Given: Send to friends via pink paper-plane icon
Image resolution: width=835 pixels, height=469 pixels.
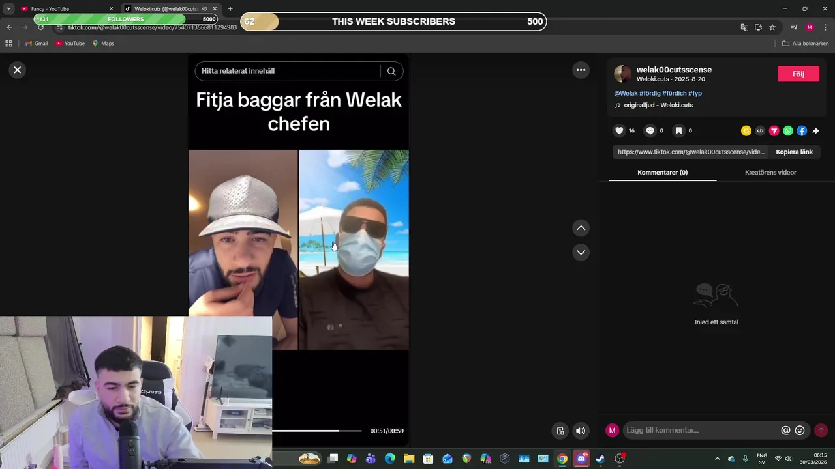Looking at the screenshot, I should coord(774,131).
